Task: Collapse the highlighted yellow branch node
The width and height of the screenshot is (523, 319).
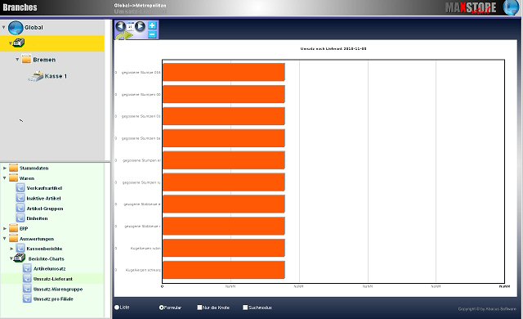Action: point(11,43)
